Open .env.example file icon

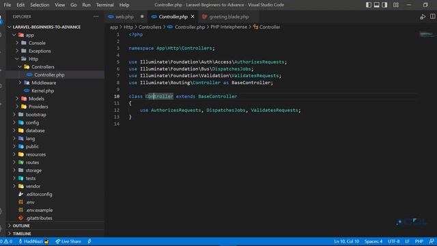point(21,210)
